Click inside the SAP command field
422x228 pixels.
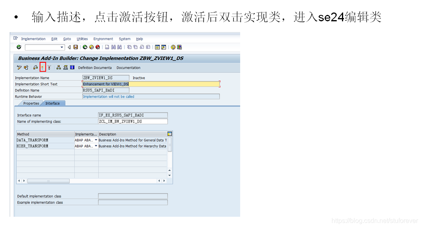point(43,47)
